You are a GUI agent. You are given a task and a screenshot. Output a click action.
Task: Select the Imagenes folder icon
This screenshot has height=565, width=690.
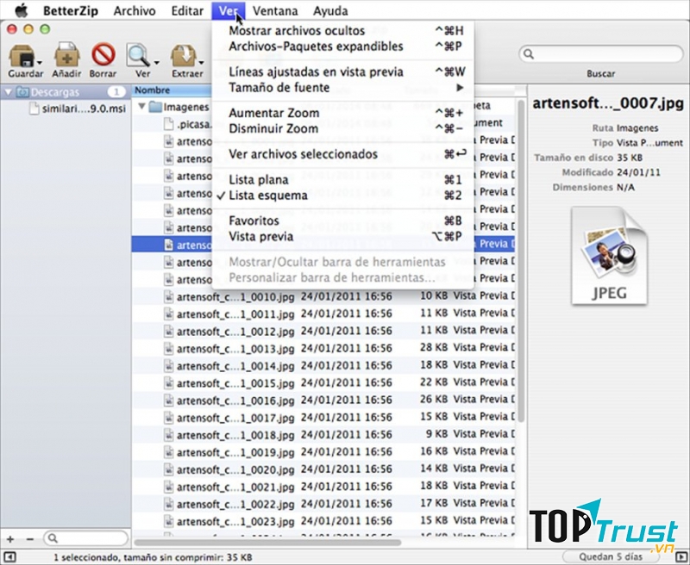coord(155,107)
